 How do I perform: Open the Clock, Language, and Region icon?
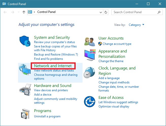point(89,73)
